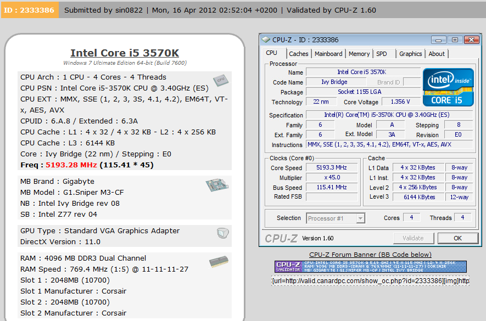Viewport: 486px width, 321px height.
Task: Click the orange ID : 2333386 badge
Action: point(30,10)
